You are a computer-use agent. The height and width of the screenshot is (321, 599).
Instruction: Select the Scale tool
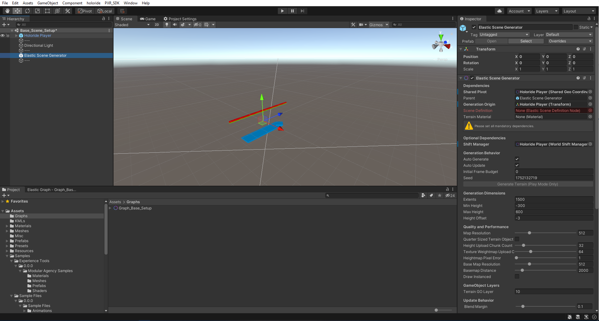coord(37,11)
